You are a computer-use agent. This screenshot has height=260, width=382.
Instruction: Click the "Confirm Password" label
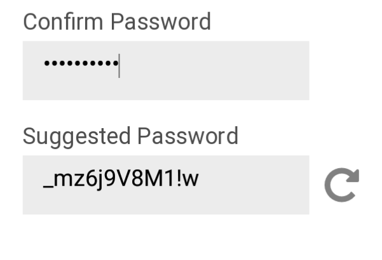click(117, 22)
